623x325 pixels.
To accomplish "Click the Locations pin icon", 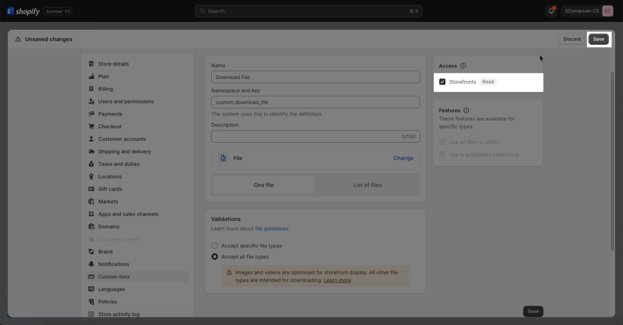I will (91, 176).
